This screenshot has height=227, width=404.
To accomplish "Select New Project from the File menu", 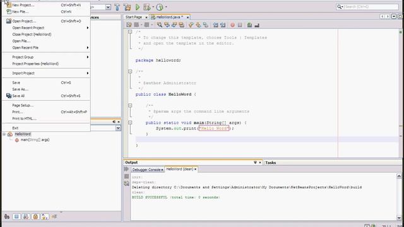I will coord(46,5).
